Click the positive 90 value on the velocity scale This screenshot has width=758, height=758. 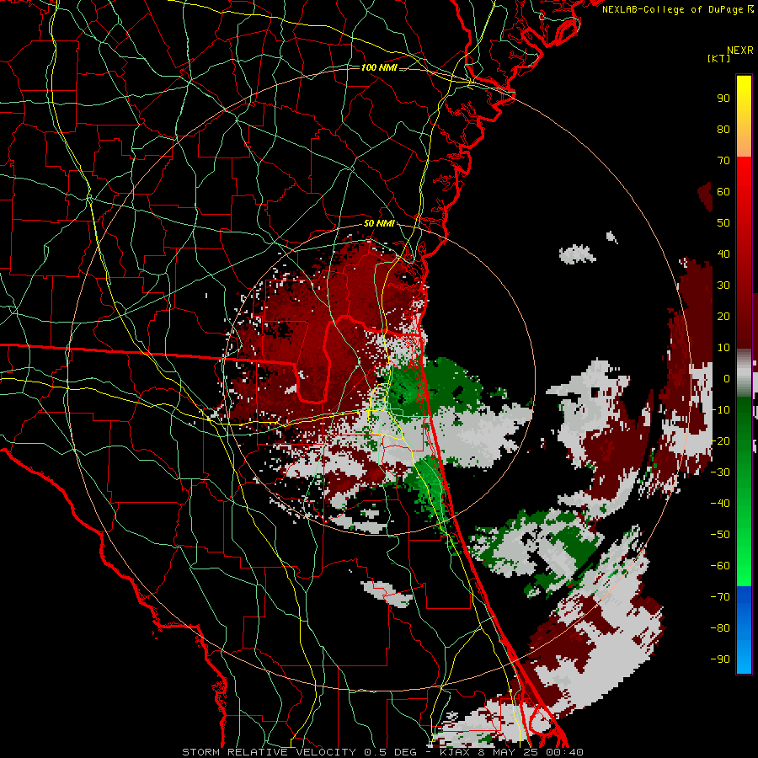pyautogui.click(x=723, y=99)
